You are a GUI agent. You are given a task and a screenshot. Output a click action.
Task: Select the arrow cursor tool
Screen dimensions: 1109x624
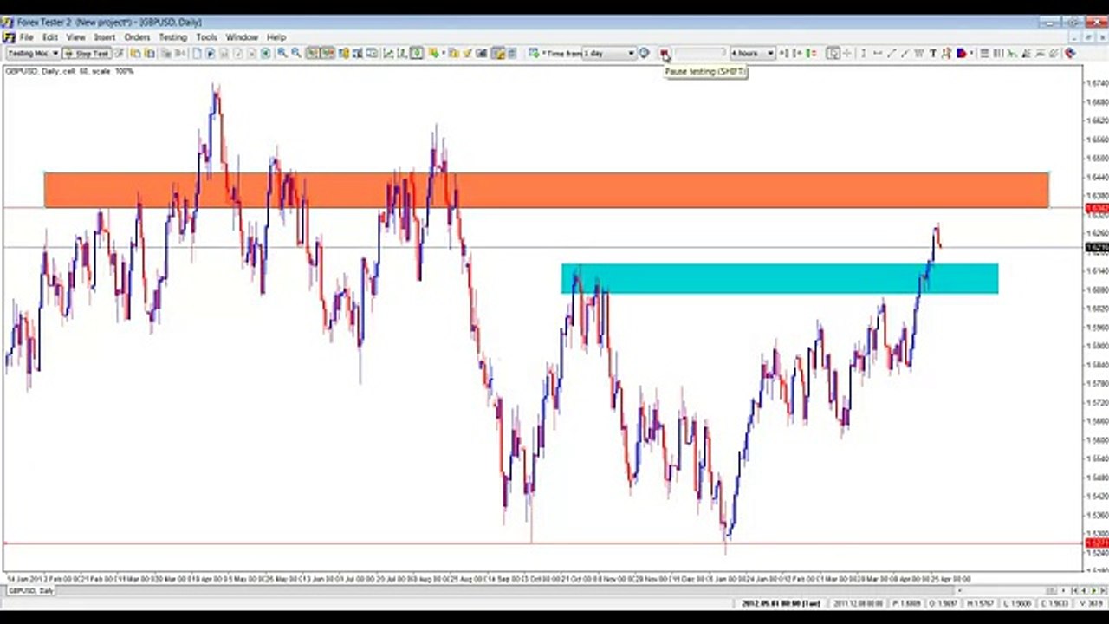(x=833, y=54)
